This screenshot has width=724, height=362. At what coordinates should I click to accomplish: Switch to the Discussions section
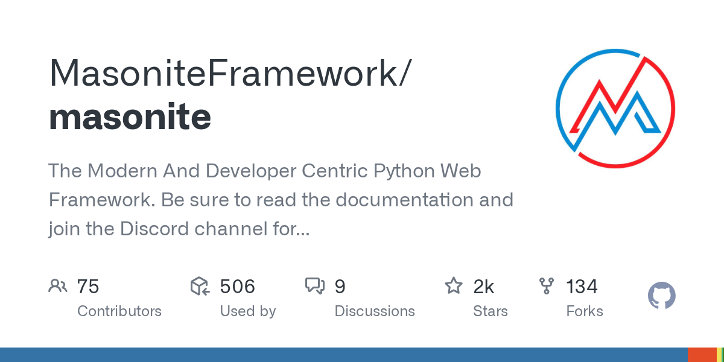(x=375, y=311)
